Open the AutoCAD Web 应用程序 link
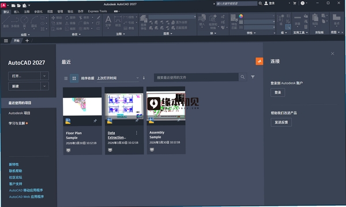Viewport: 346px width, 207px height. (x=27, y=197)
